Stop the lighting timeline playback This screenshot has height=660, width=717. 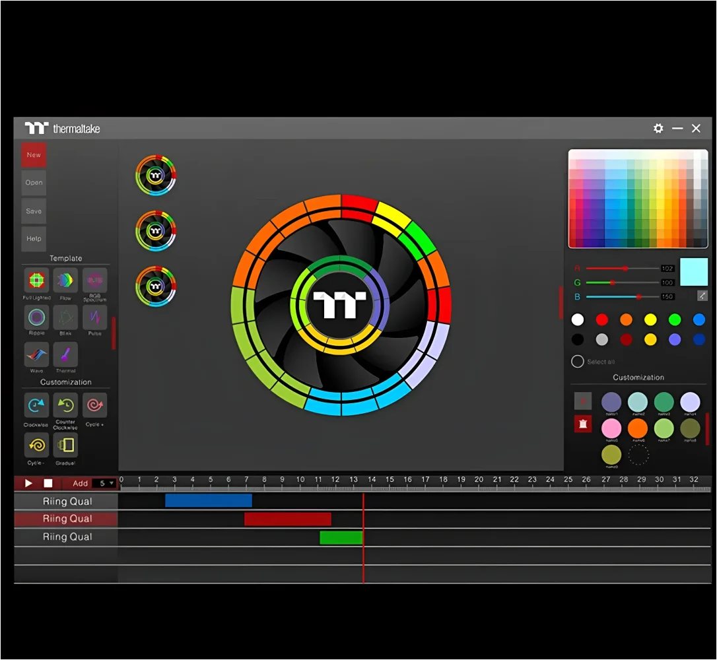(48, 483)
